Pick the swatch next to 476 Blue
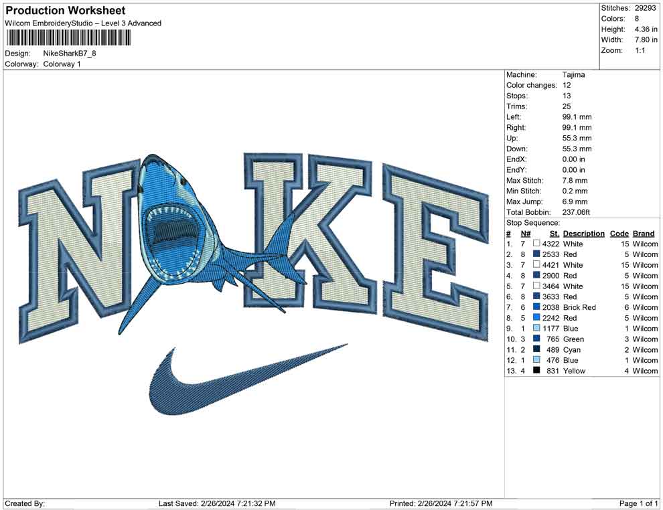 (536, 359)
